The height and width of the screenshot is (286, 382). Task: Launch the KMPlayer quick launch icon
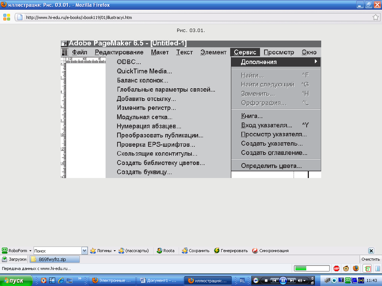pos(52,280)
